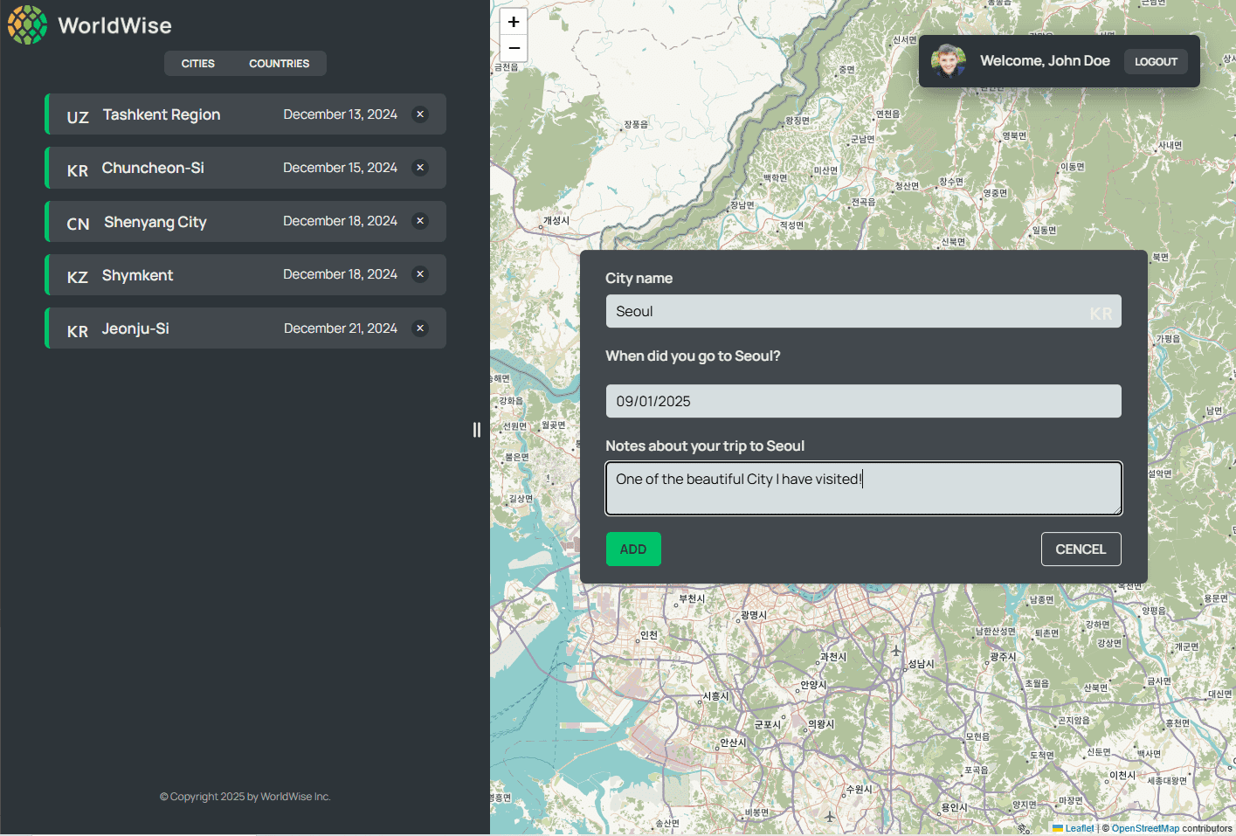Image resolution: width=1236 pixels, height=836 pixels.
Task: Delete the Jeonju-Si entry
Action: pos(420,328)
